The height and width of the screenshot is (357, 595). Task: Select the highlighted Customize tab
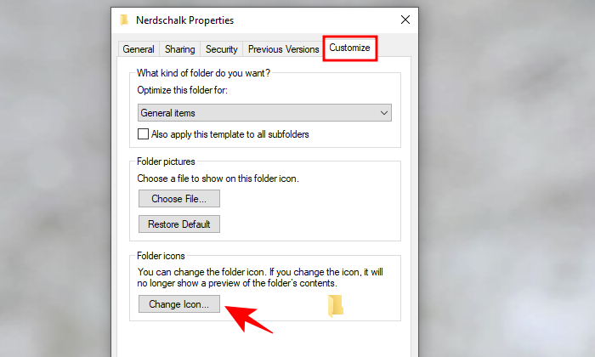(350, 48)
